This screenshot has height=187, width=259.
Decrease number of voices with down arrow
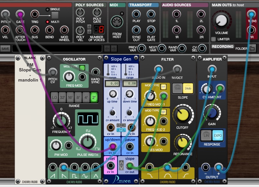point(89,31)
